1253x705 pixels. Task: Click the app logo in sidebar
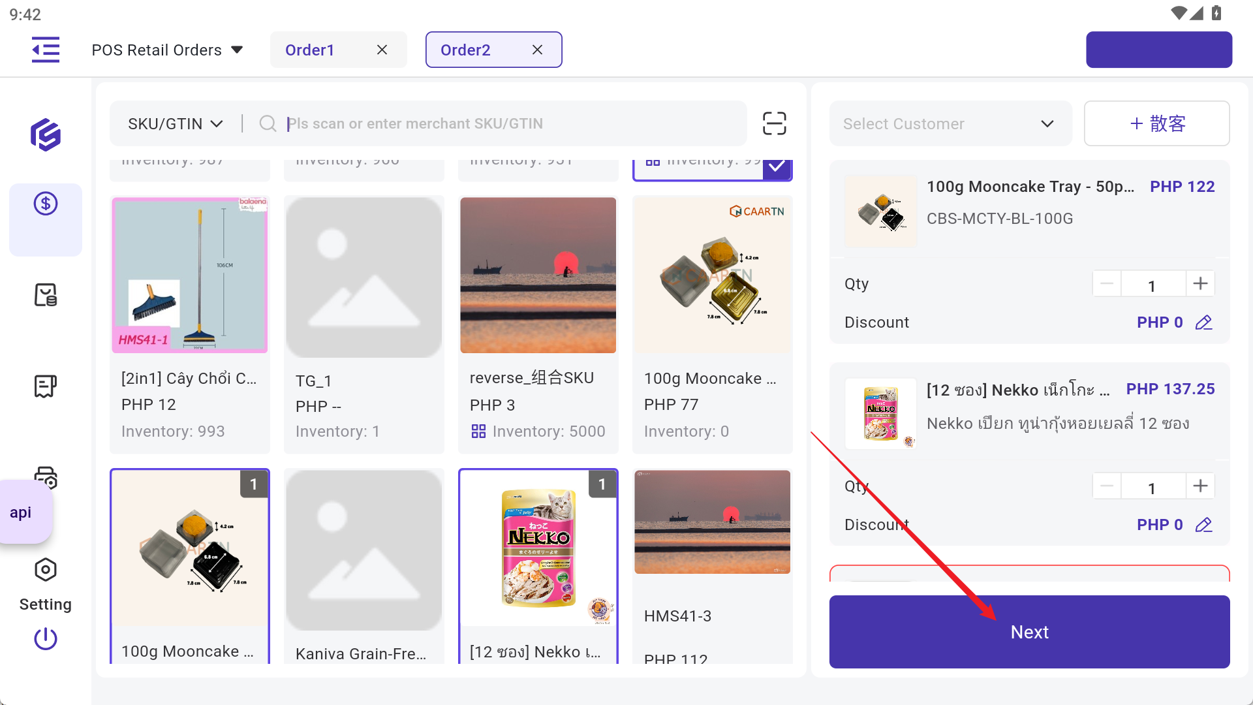point(46,135)
